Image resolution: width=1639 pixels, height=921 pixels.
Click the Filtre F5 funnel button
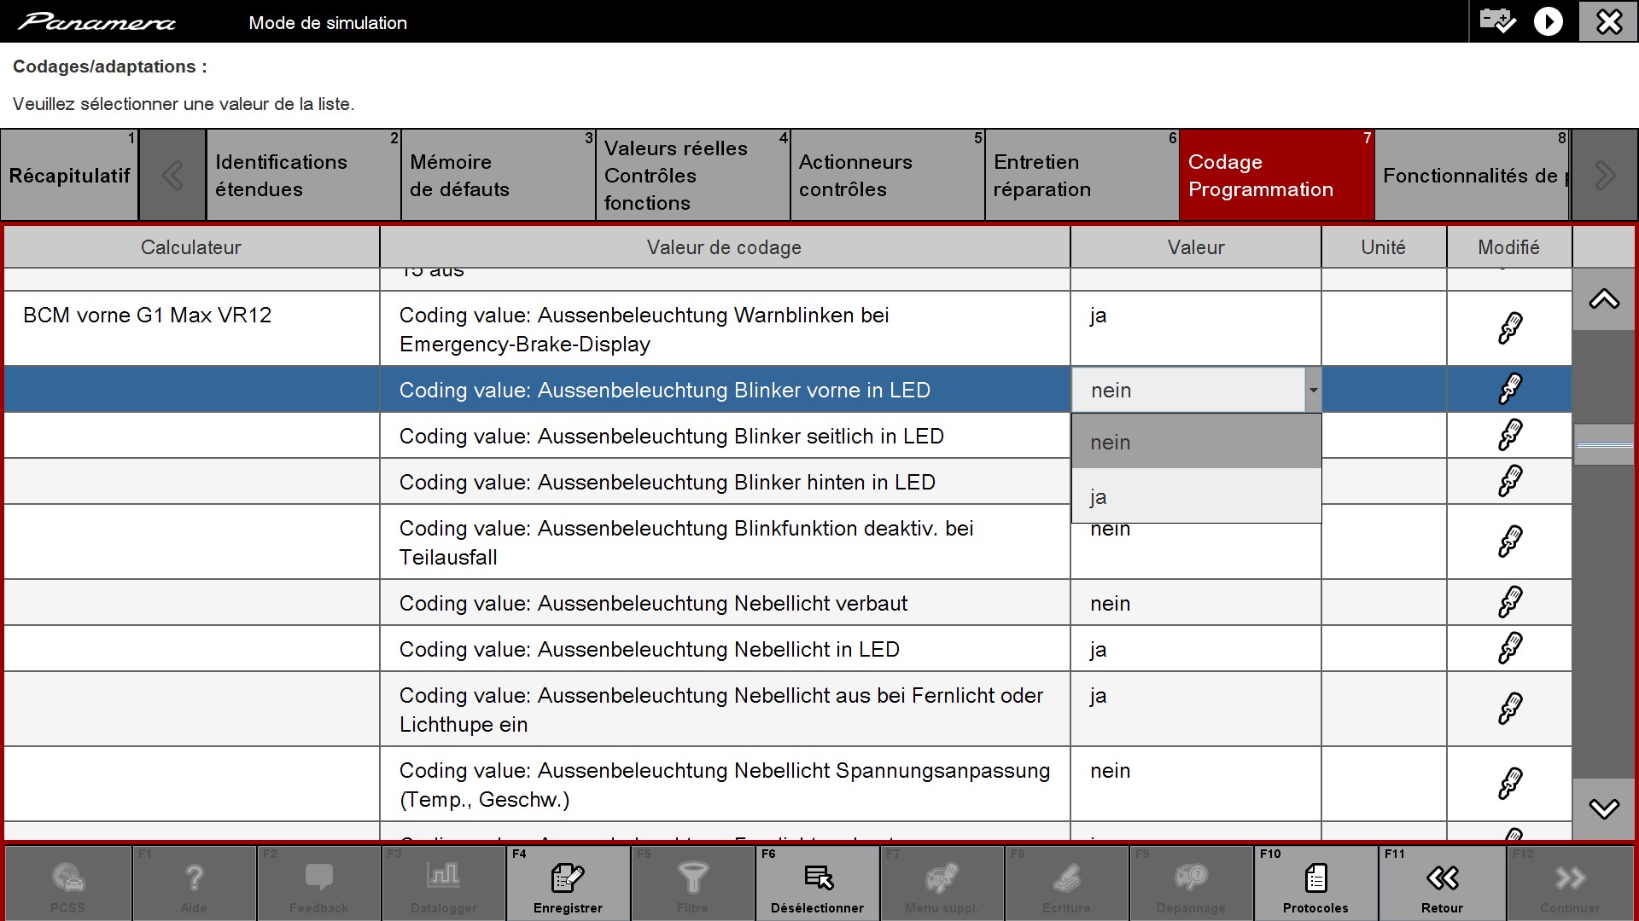tap(692, 883)
